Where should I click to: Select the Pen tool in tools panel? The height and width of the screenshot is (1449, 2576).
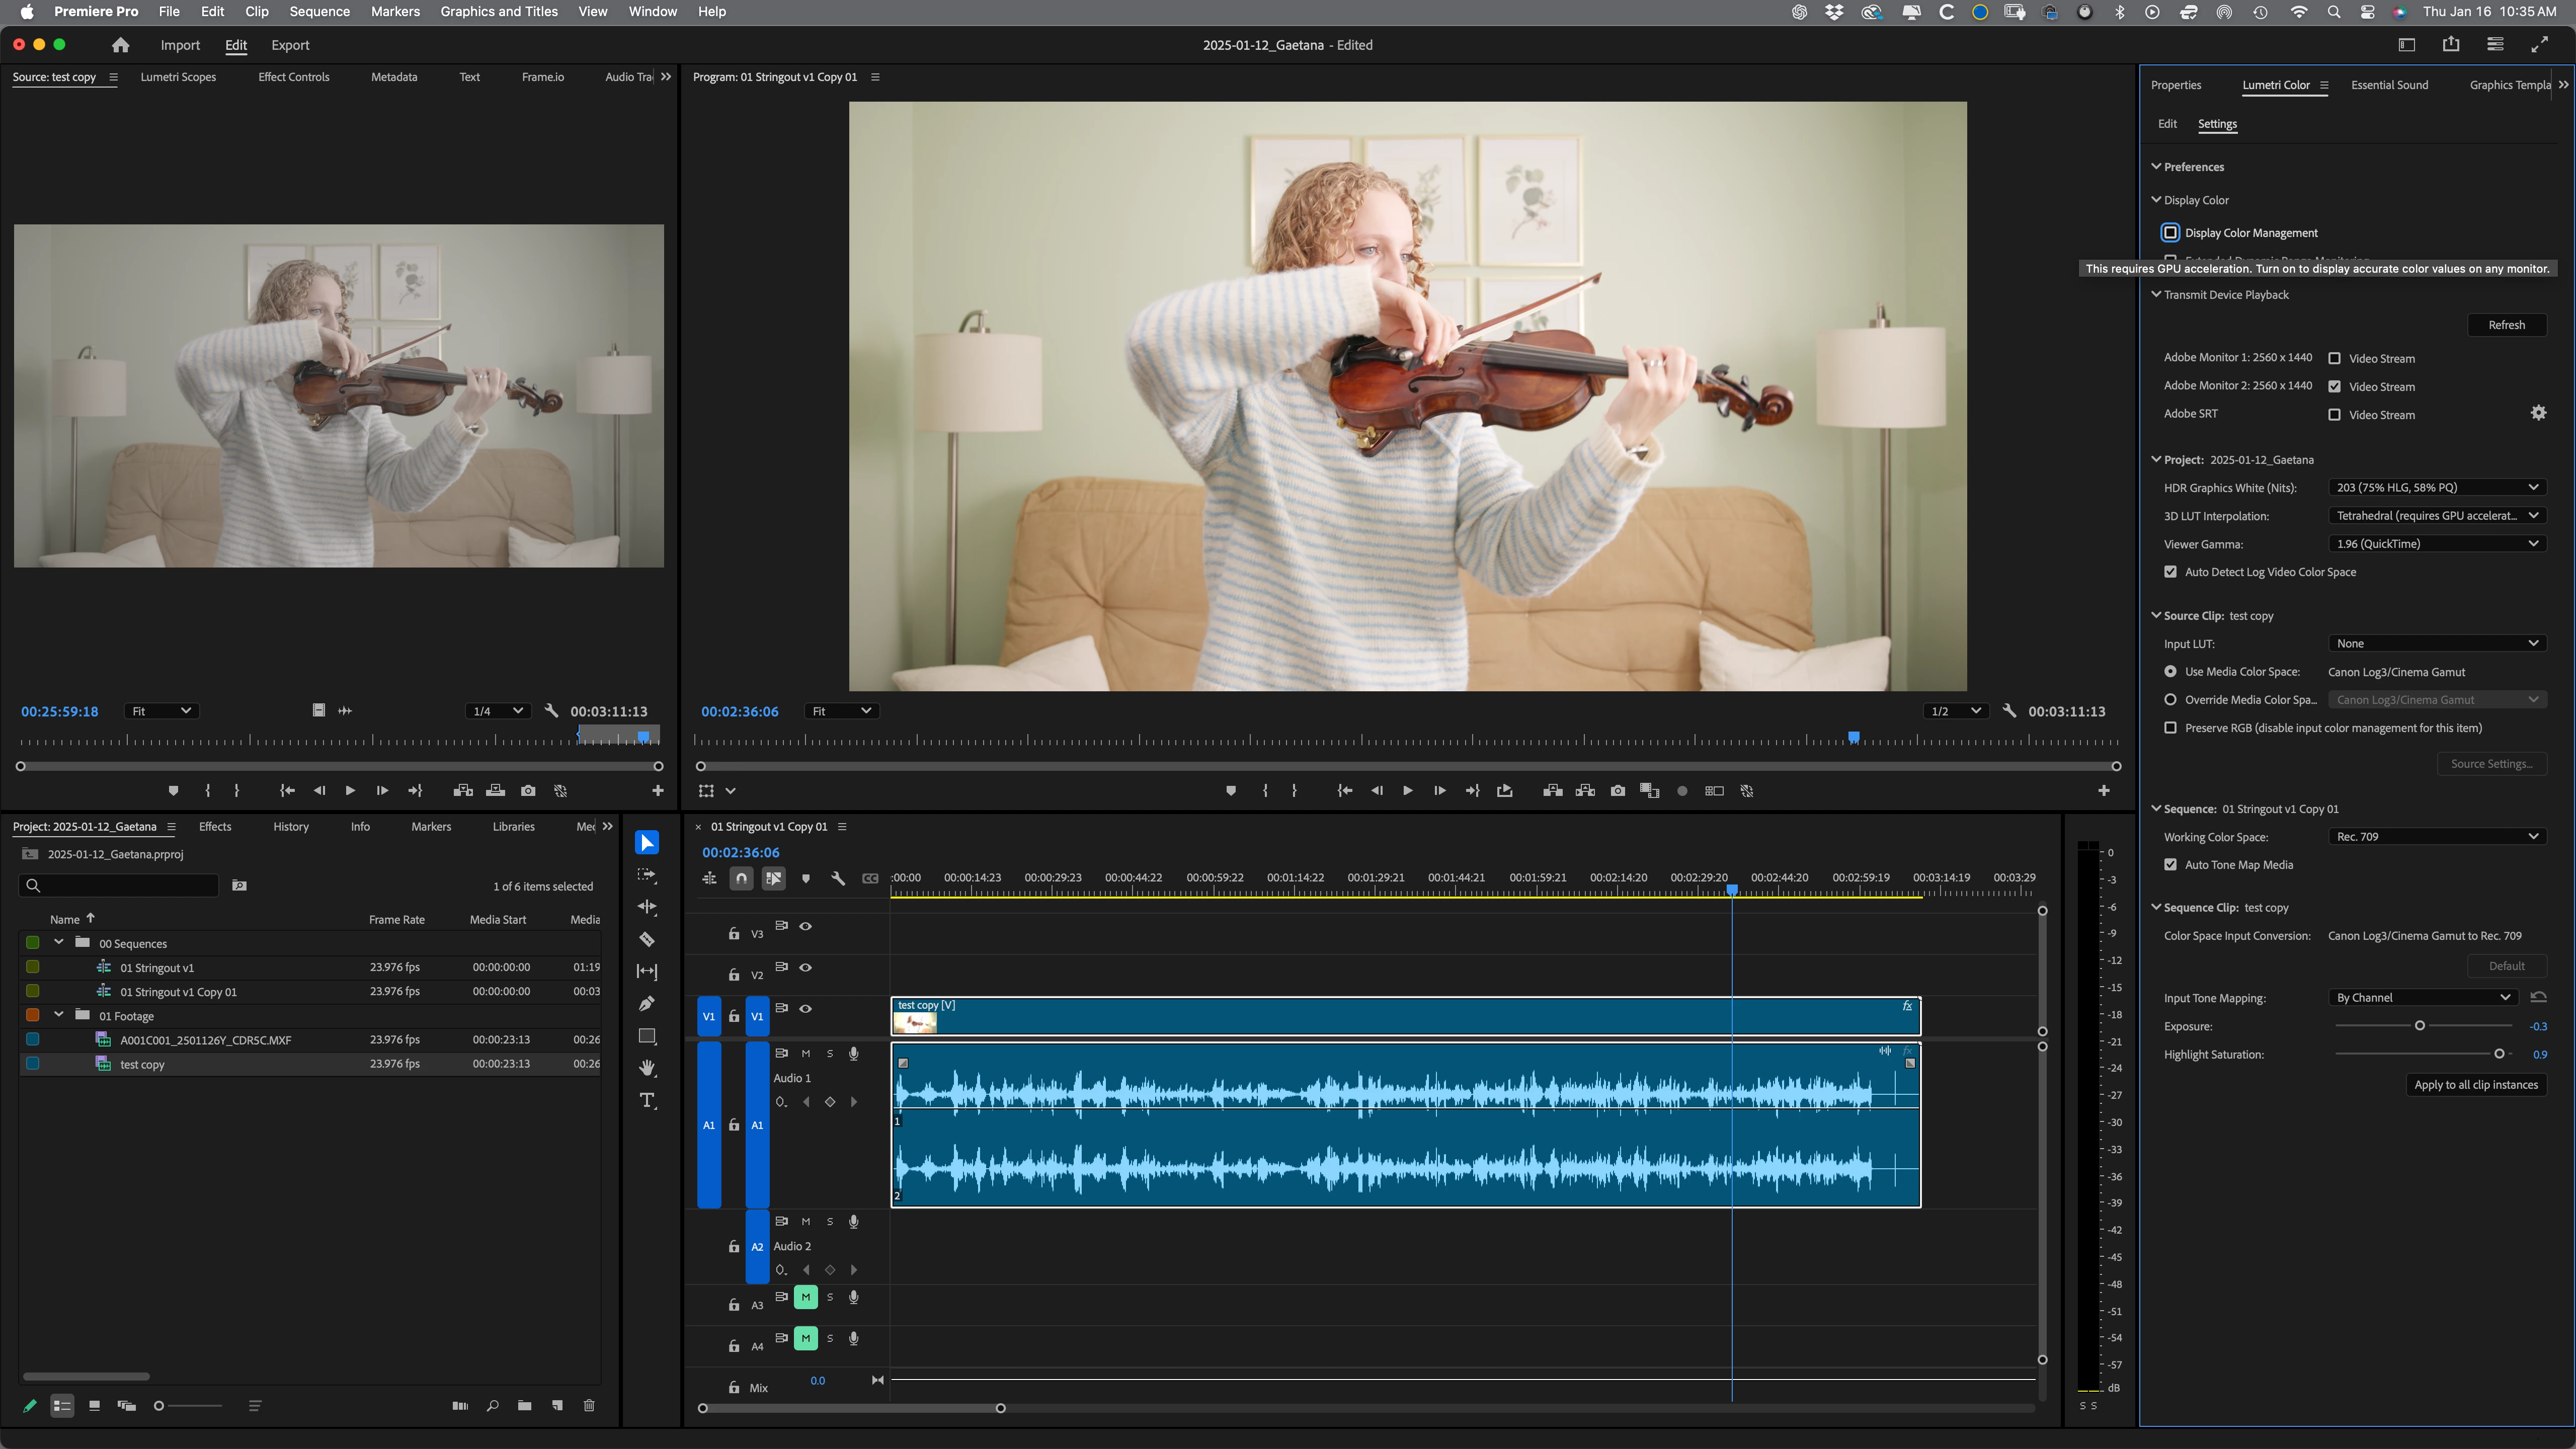(x=647, y=1003)
